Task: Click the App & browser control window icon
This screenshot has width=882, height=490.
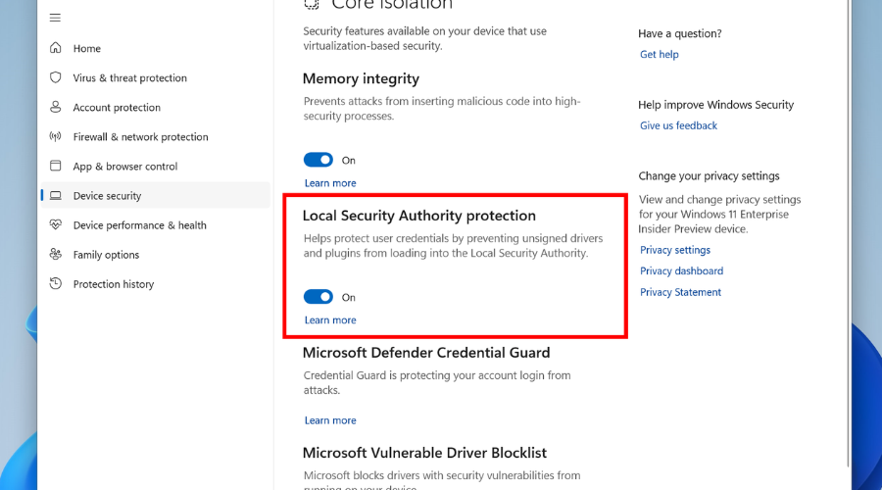Action: coord(55,166)
